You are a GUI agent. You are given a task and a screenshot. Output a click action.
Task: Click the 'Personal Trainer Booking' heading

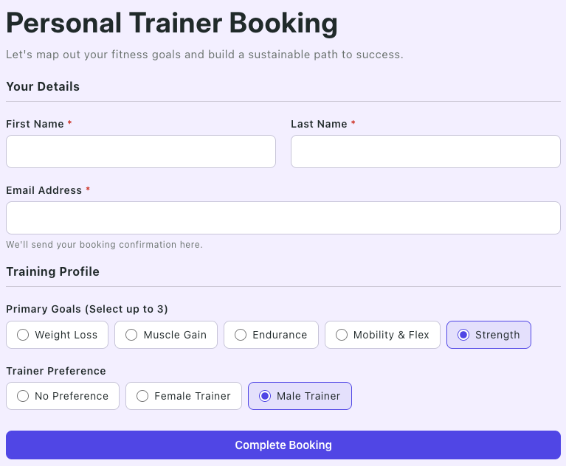coord(172,24)
